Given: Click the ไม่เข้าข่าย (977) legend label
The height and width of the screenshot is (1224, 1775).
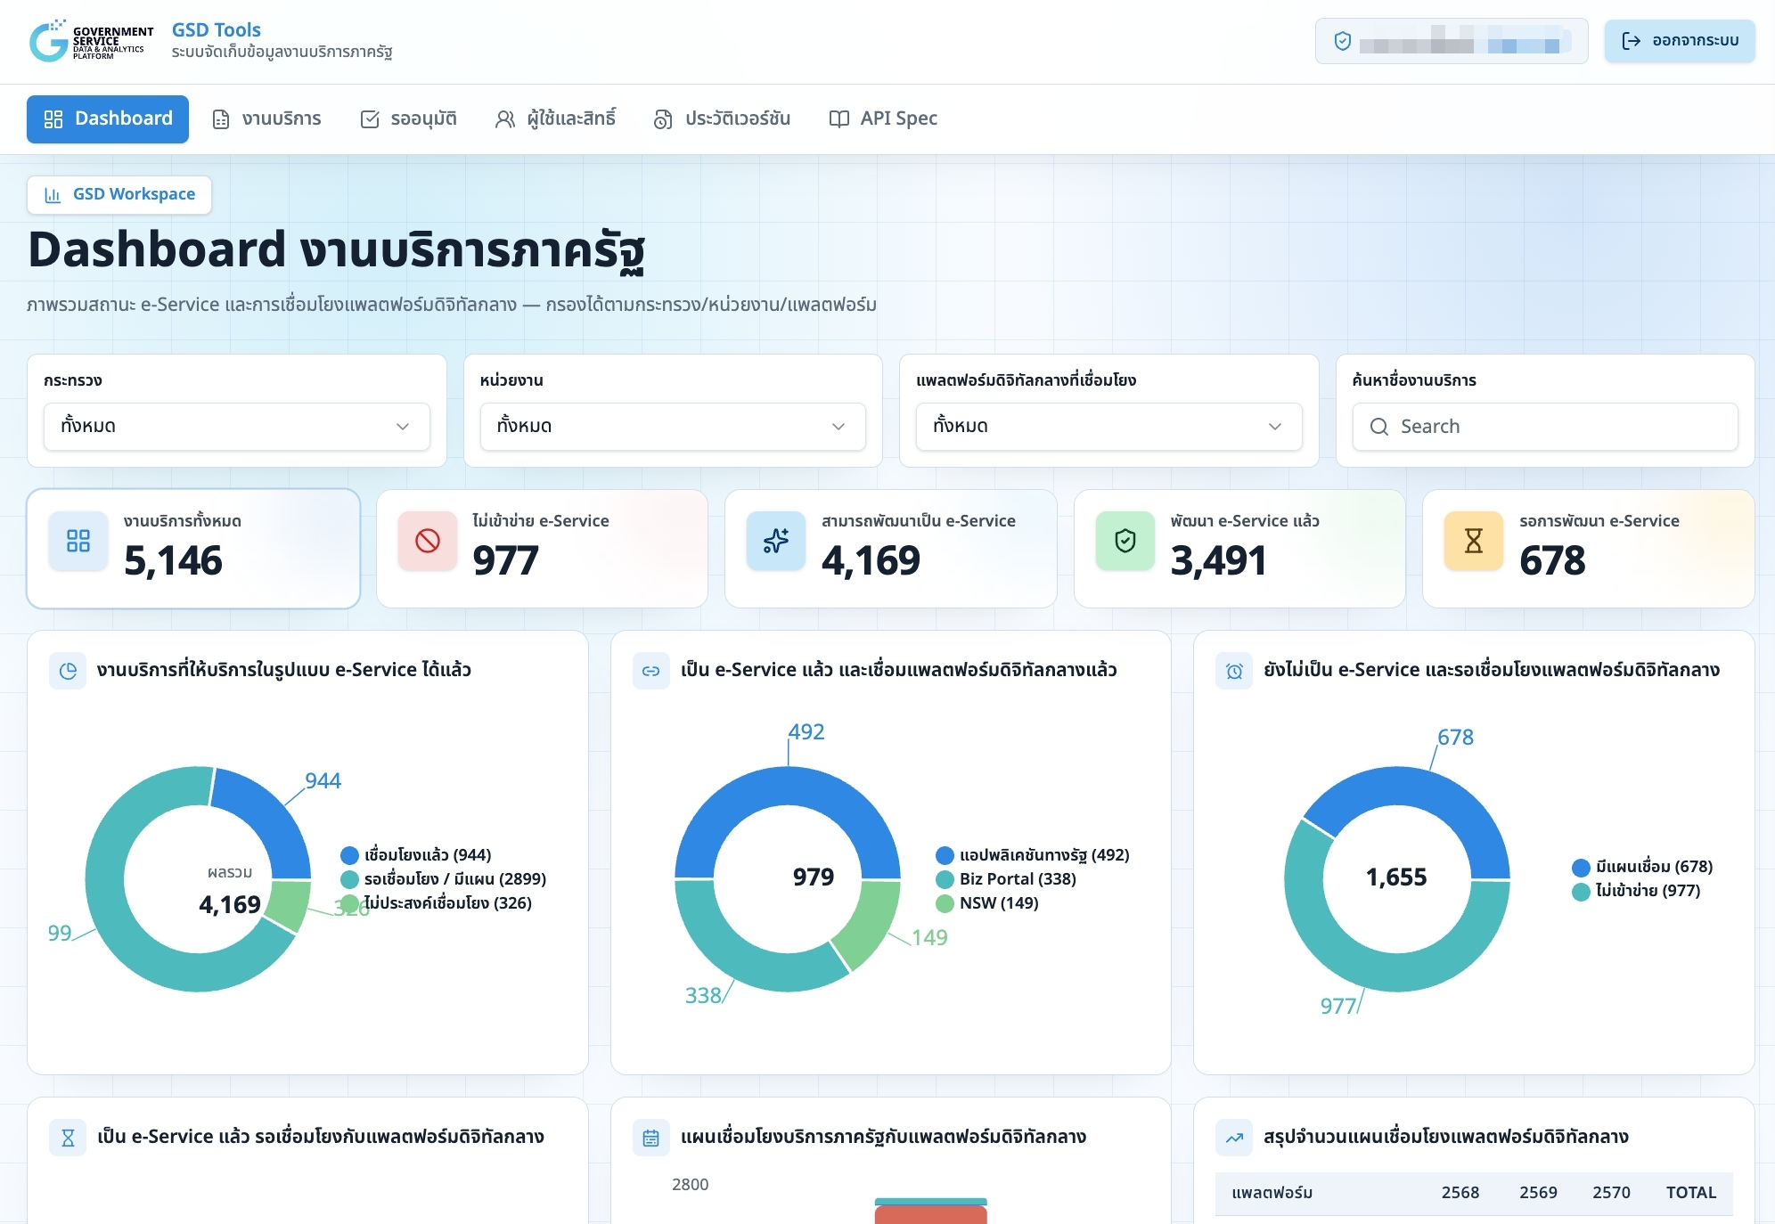Looking at the screenshot, I should 1648,891.
